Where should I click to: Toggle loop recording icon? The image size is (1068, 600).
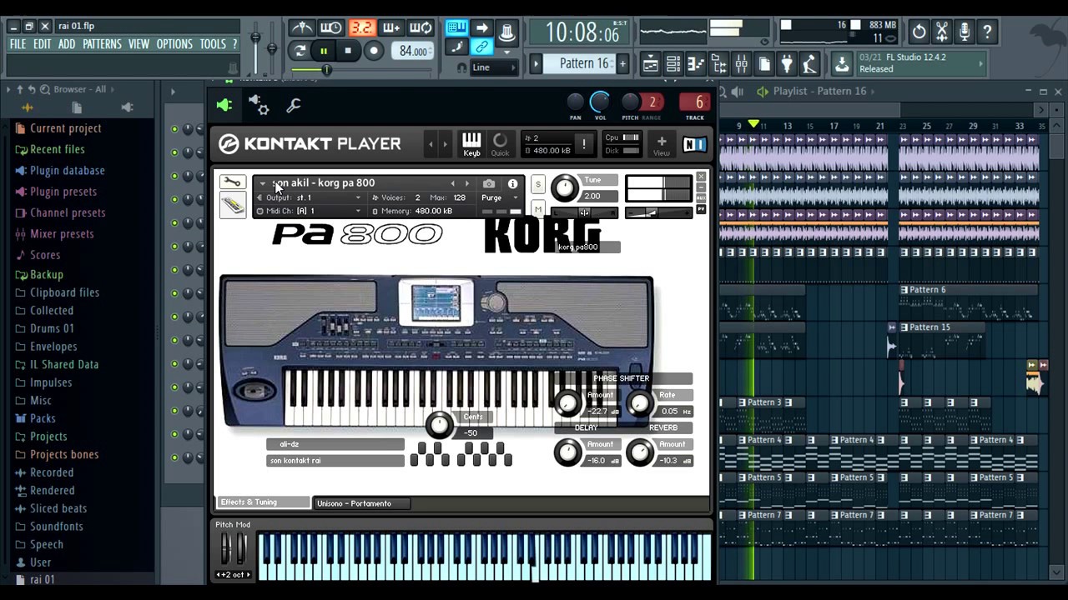point(421,28)
